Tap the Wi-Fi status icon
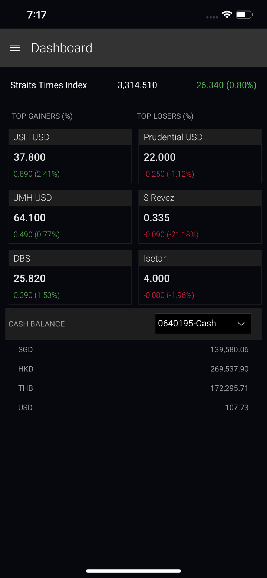This screenshot has width=267, height=578. click(x=227, y=14)
